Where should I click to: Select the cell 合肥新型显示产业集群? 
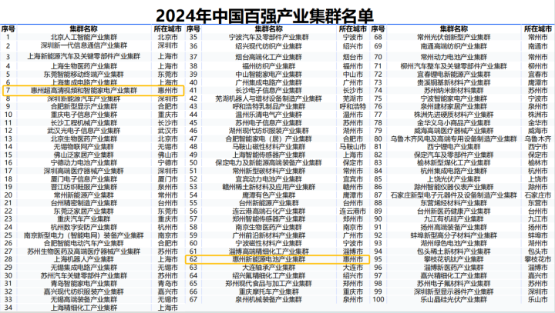pos(83,106)
